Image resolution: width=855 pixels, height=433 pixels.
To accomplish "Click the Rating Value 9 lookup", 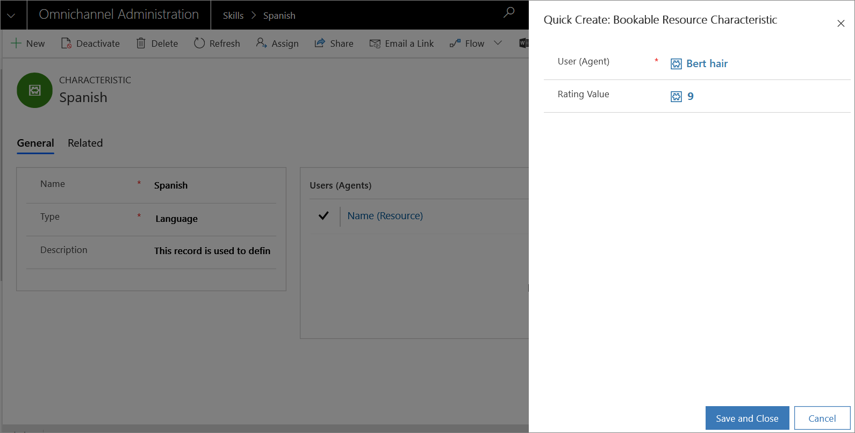I will [x=691, y=96].
